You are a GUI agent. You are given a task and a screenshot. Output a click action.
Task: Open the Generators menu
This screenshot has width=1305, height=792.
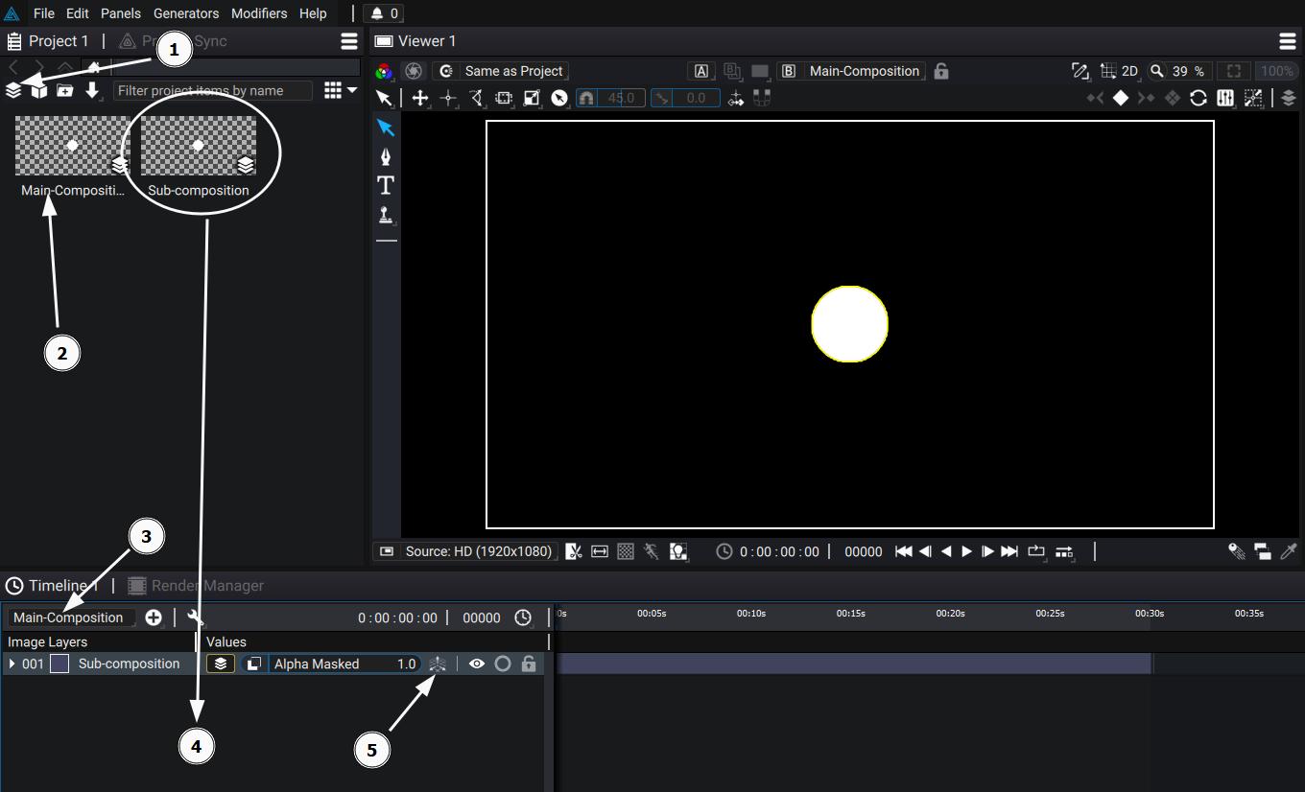[186, 13]
